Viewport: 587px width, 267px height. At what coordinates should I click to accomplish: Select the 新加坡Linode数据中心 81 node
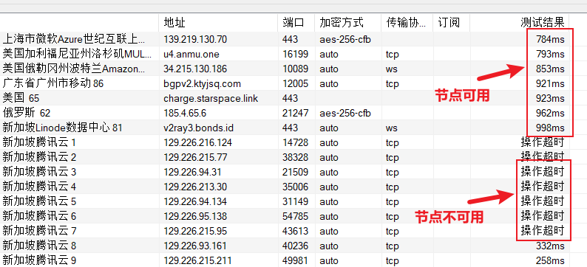63,128
